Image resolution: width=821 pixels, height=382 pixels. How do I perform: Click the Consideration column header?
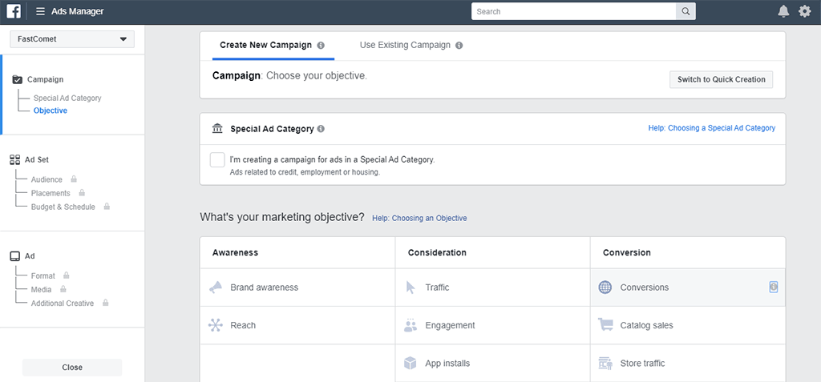click(437, 253)
